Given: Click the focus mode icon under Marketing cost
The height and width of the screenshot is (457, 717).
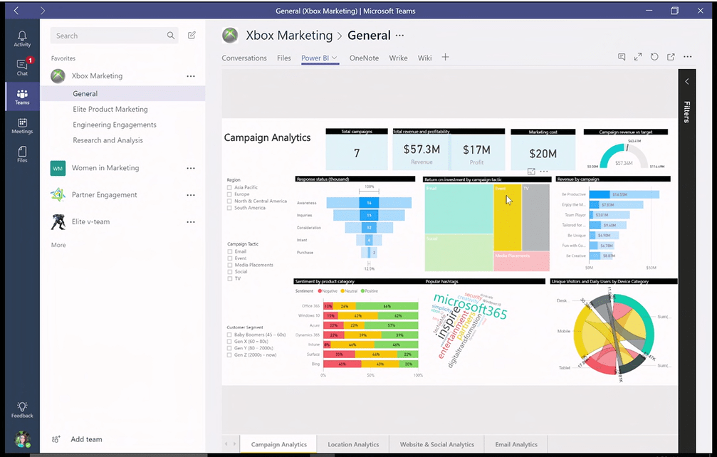Looking at the screenshot, I should tap(531, 172).
